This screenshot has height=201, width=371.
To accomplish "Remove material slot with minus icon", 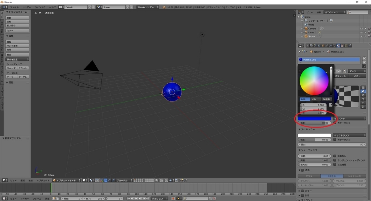I will coord(364,62).
